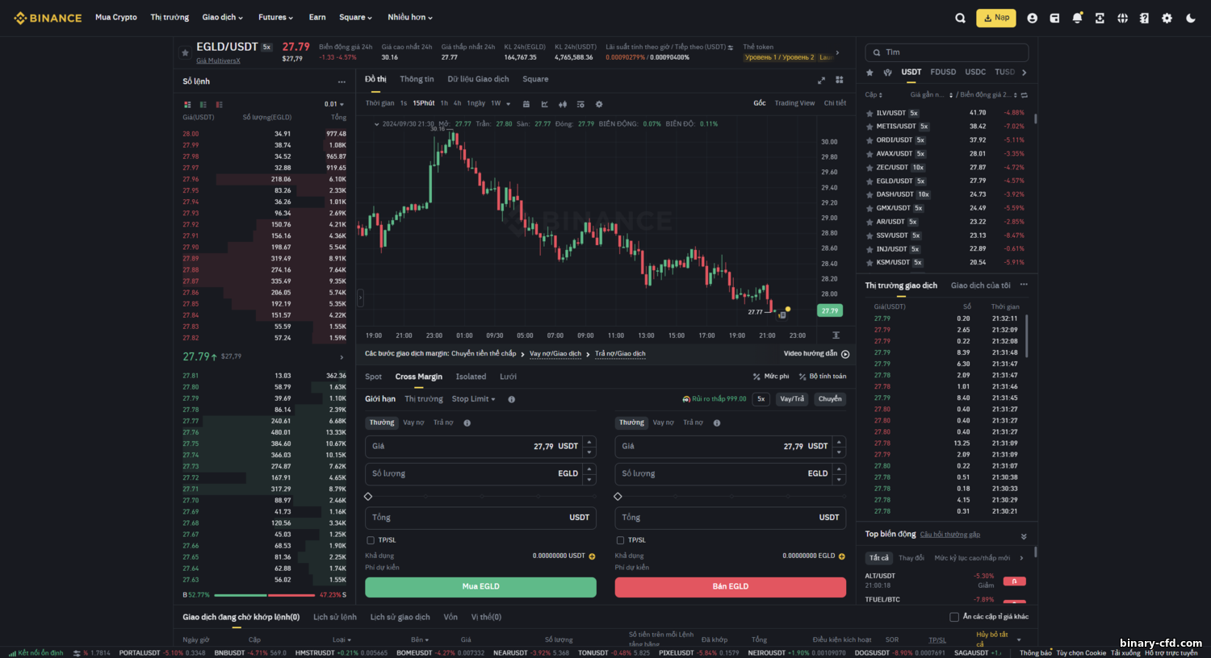Enable TP/SL checkbox on buy form
1211x658 pixels.
click(371, 540)
